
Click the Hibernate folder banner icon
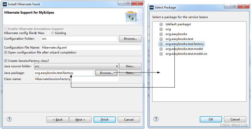point(131,16)
